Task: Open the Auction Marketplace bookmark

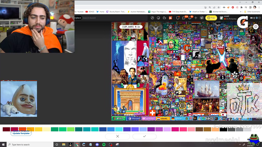Action: tap(137, 12)
